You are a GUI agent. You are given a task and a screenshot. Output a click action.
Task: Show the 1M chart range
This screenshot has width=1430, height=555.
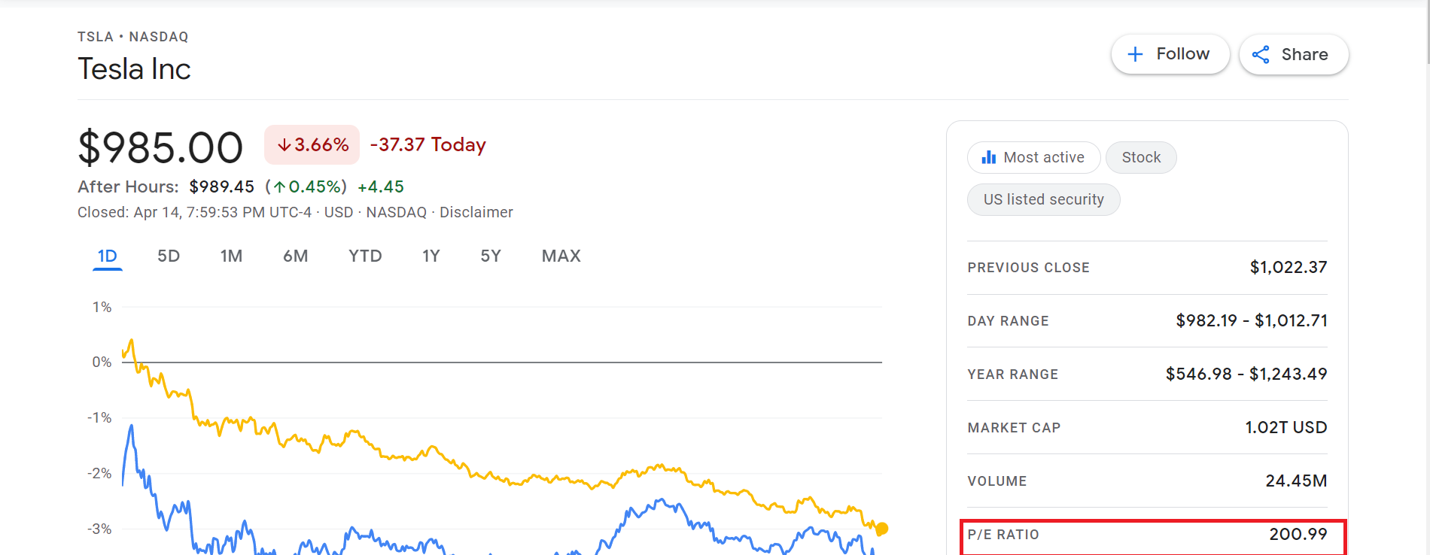coord(231,256)
